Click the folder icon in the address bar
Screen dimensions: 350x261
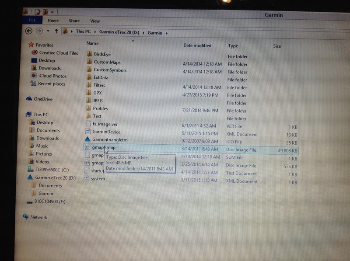(65, 31)
